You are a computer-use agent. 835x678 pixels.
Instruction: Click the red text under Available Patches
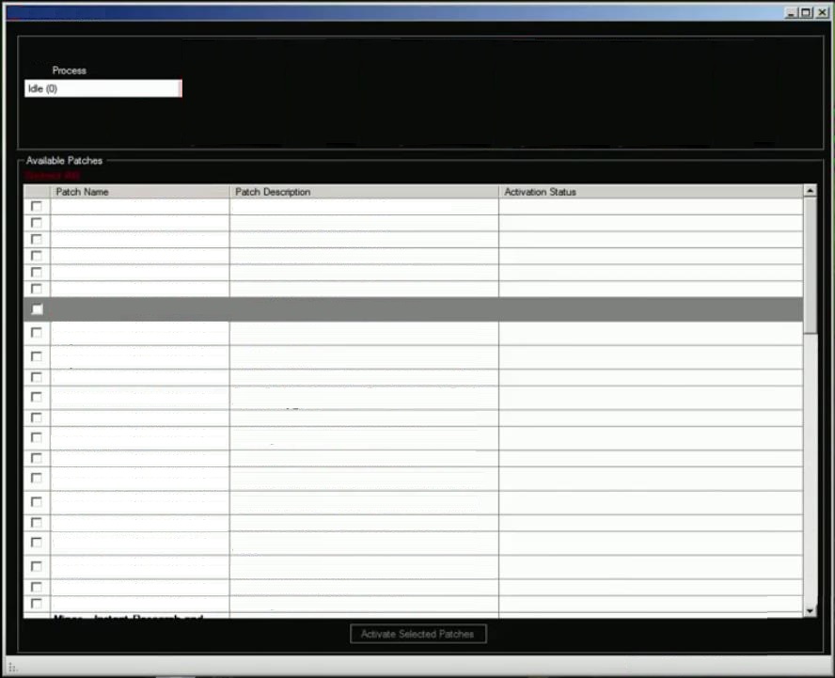point(53,175)
